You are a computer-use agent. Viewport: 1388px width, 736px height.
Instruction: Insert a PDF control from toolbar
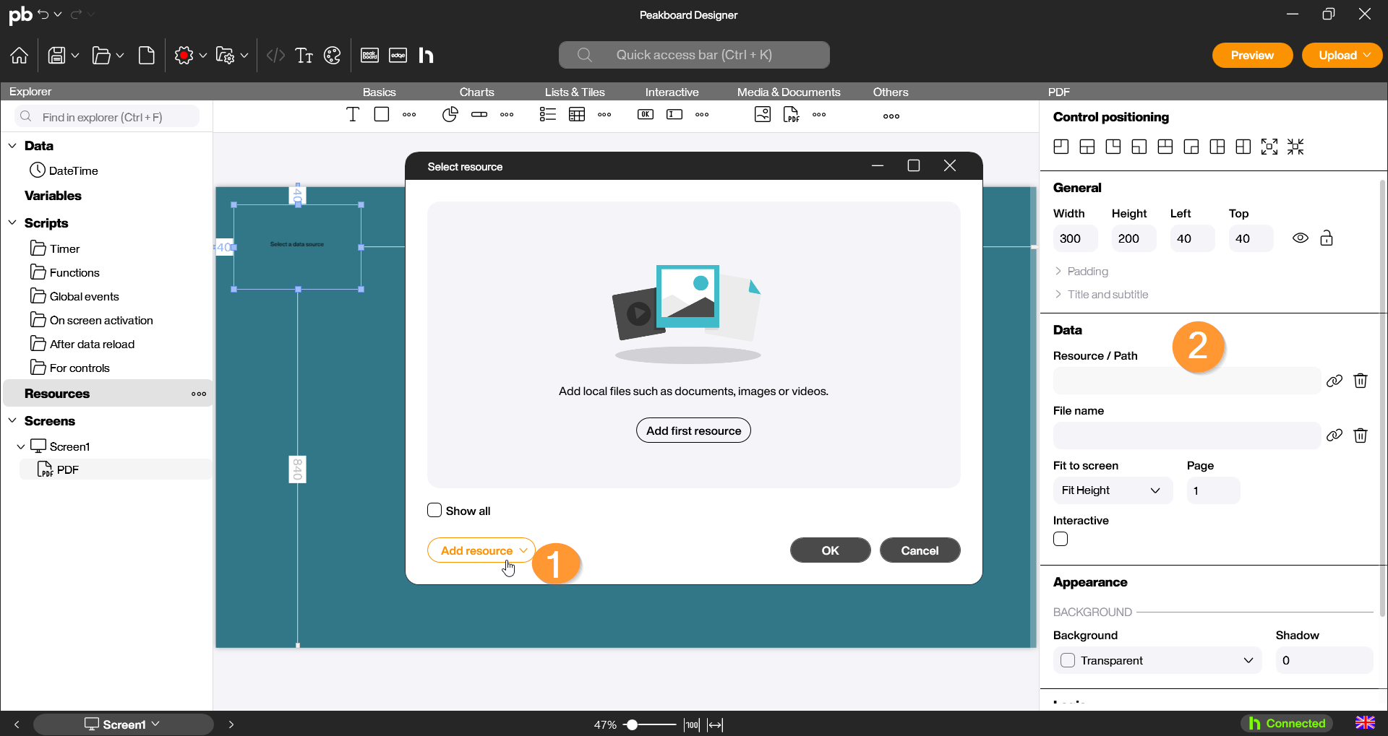pyautogui.click(x=792, y=115)
